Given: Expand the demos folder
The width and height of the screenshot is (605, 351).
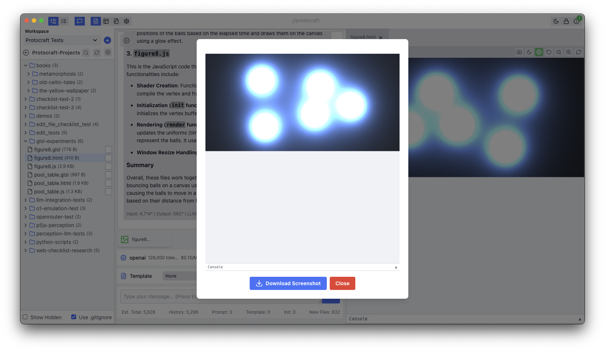Looking at the screenshot, I should 26,116.
